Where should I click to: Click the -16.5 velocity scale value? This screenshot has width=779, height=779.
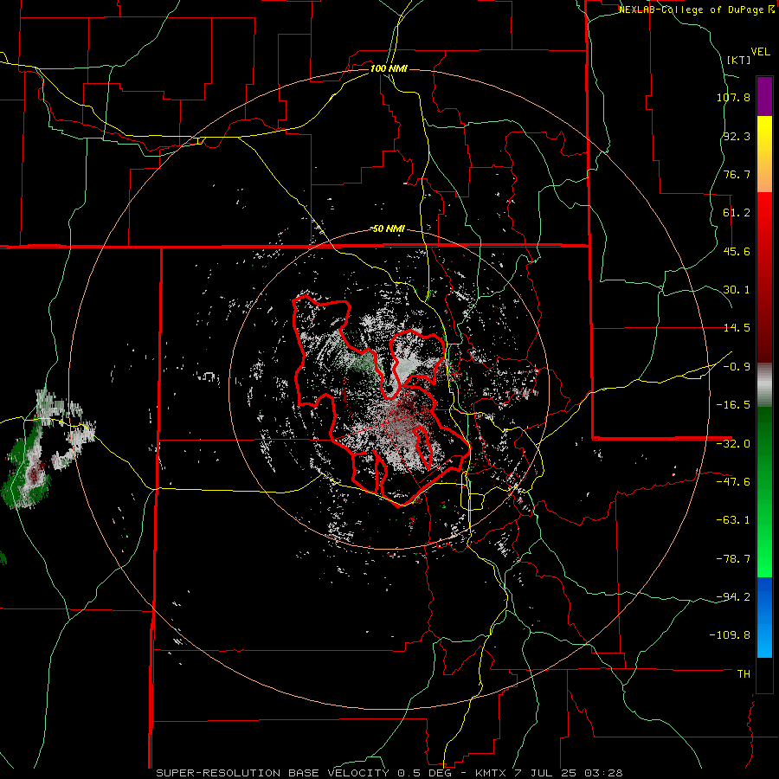(x=733, y=405)
